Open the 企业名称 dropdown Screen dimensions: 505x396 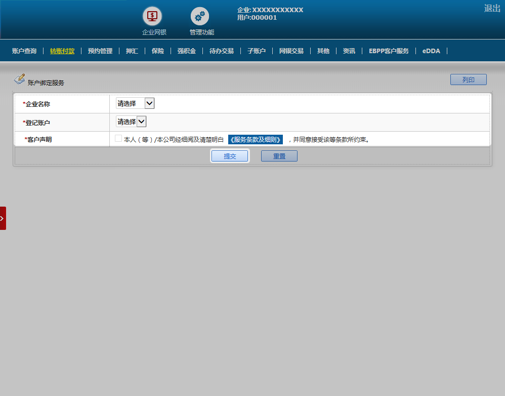[x=135, y=103]
